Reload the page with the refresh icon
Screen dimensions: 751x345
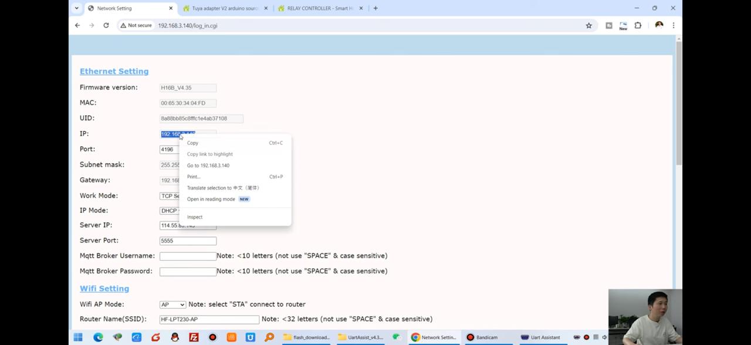(x=106, y=25)
